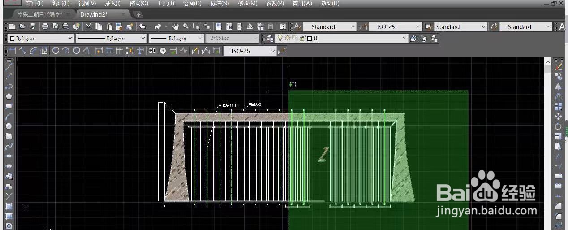Image resolution: width=568 pixels, height=230 pixels.
Task: Select the Polygon draw tool
Action: tap(9, 96)
